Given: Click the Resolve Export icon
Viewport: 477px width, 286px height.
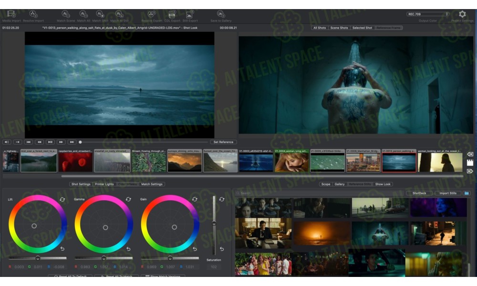Looking at the screenshot, I should [x=152, y=14].
